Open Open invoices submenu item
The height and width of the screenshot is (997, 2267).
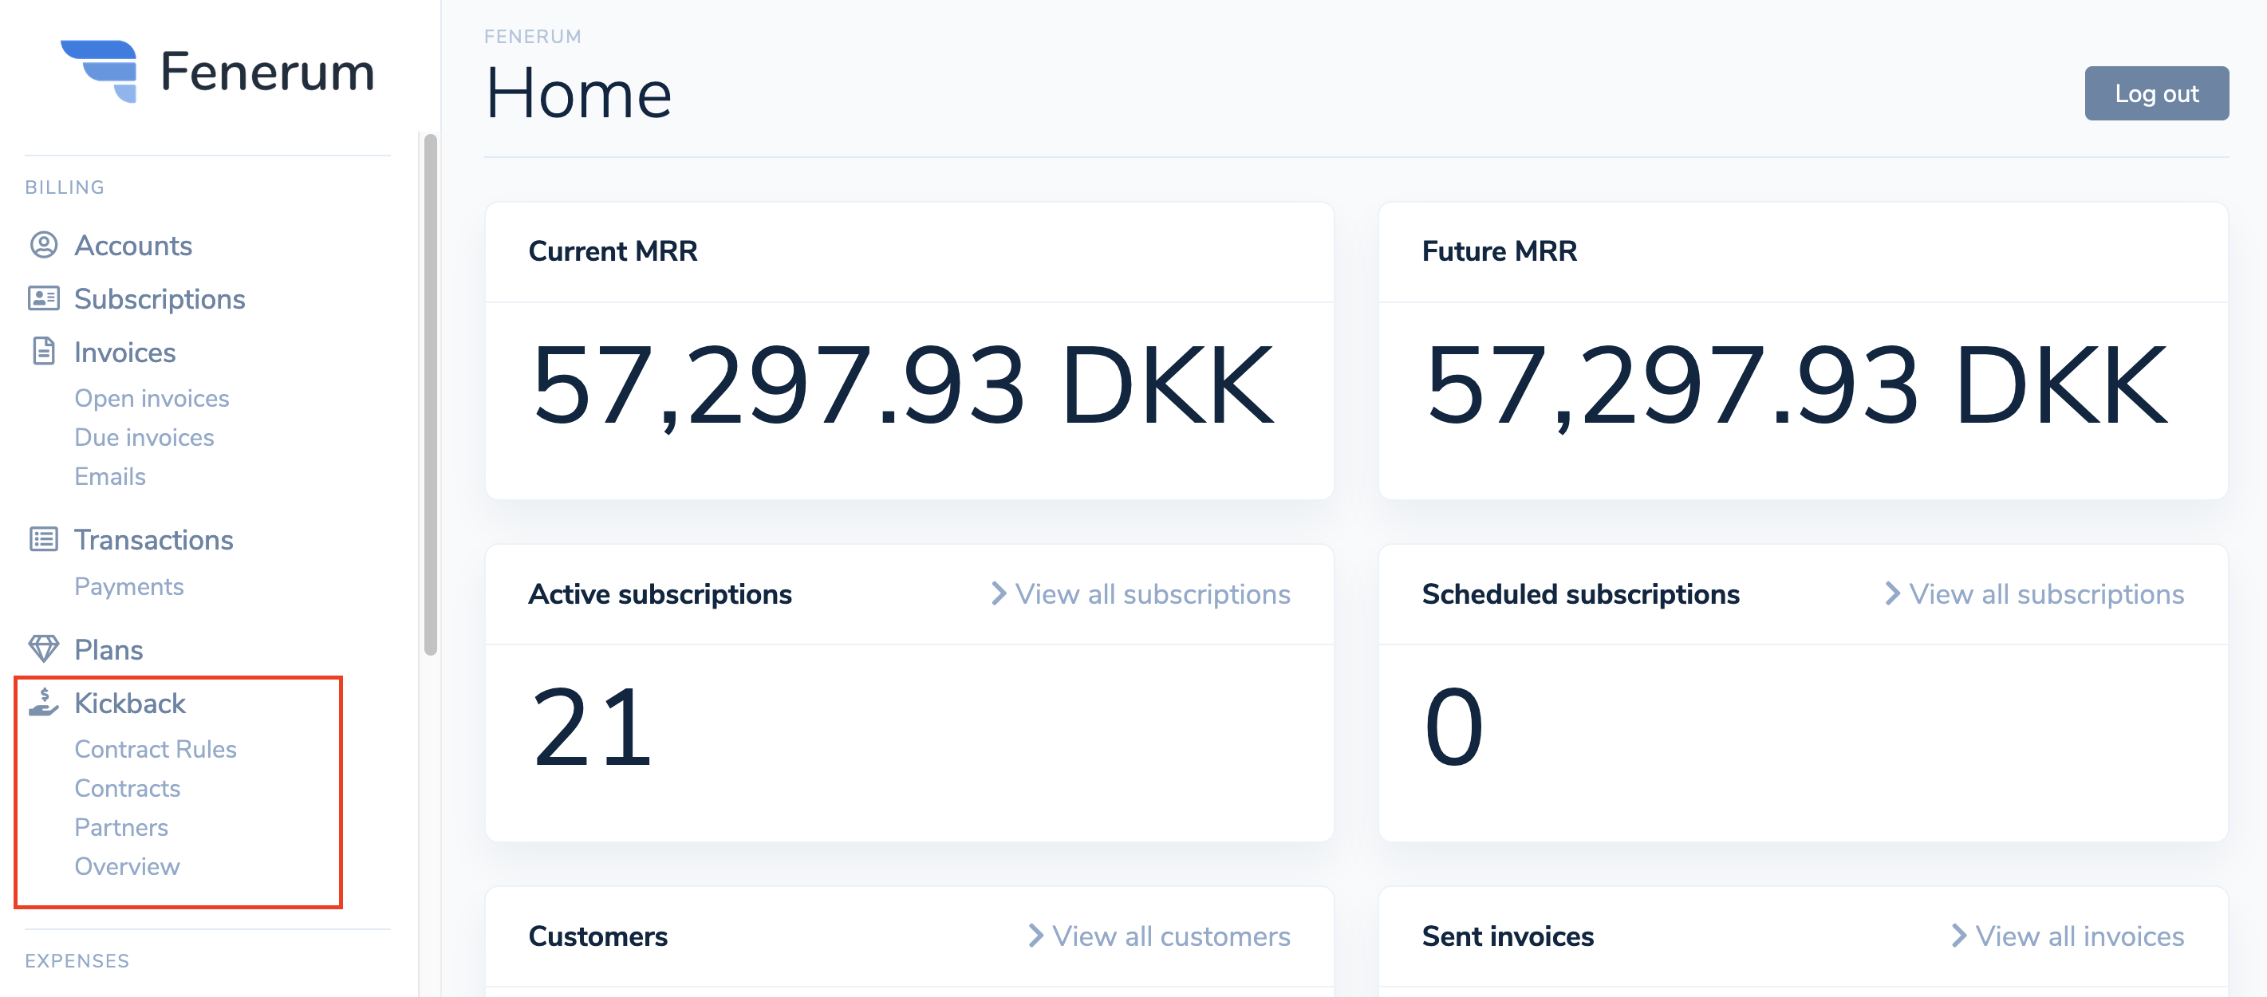click(x=152, y=398)
